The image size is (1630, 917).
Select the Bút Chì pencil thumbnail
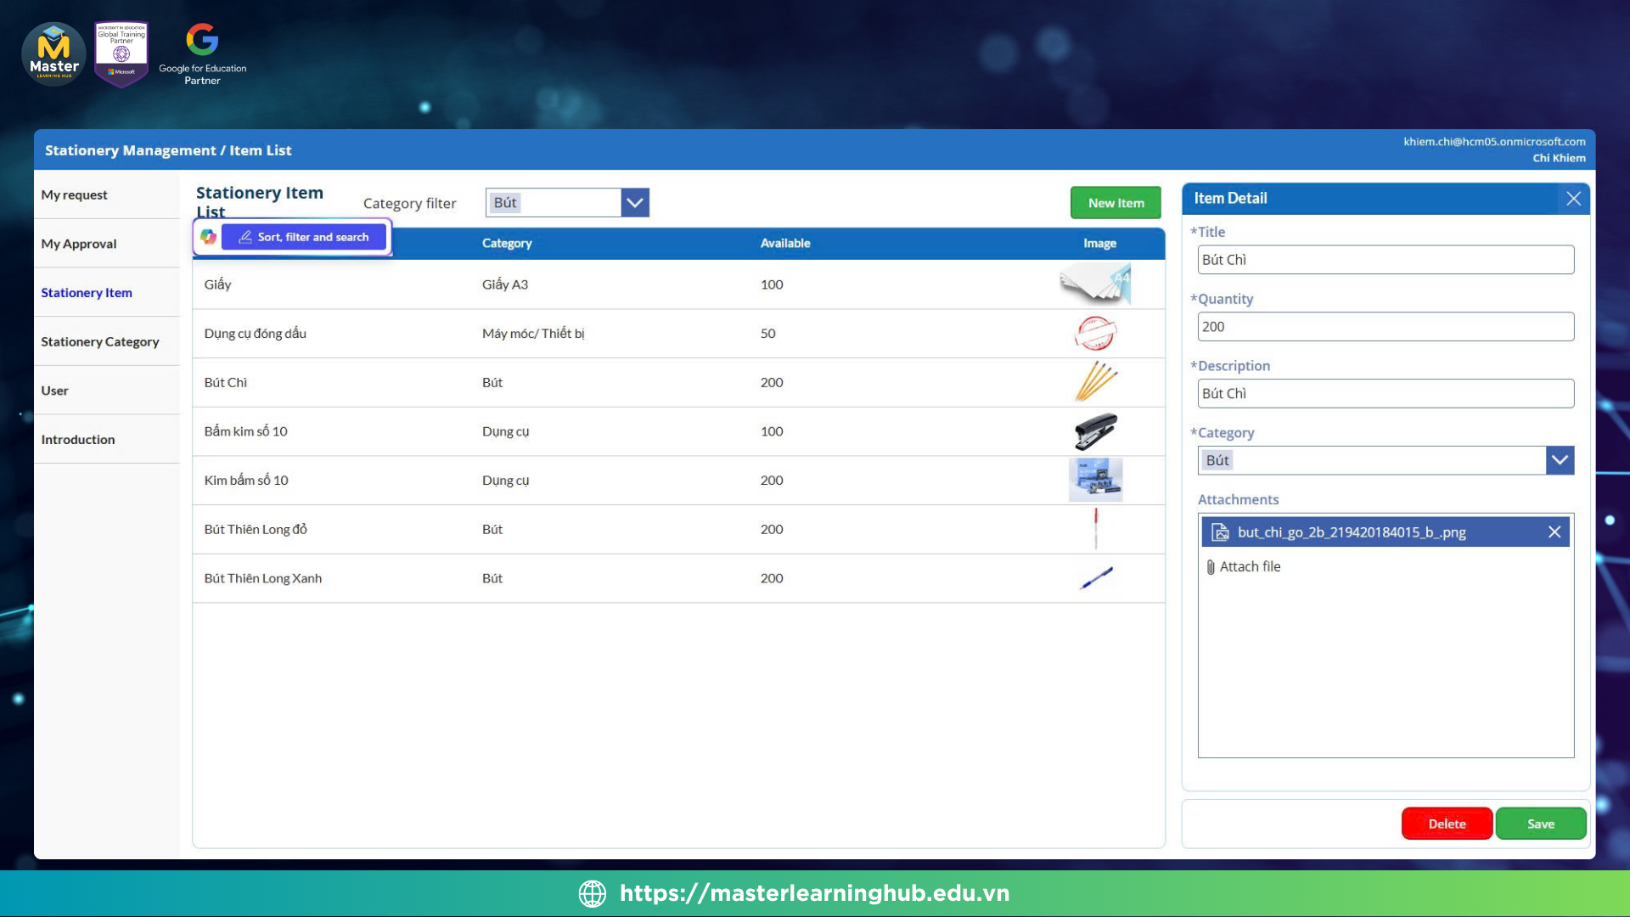[1096, 381]
